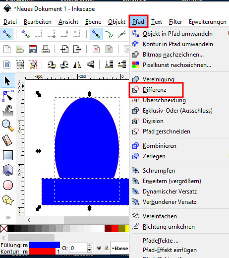This screenshot has height=258, width=229.
Task: Lower selection one step
Action: pos(122,64)
